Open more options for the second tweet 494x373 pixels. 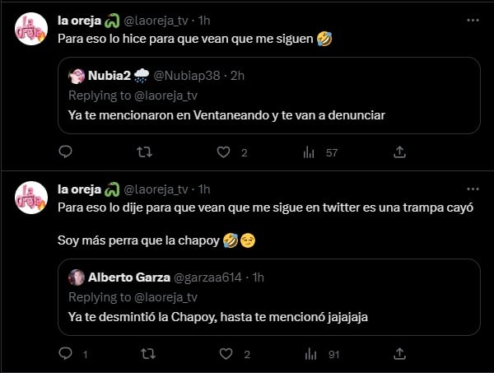(472, 189)
